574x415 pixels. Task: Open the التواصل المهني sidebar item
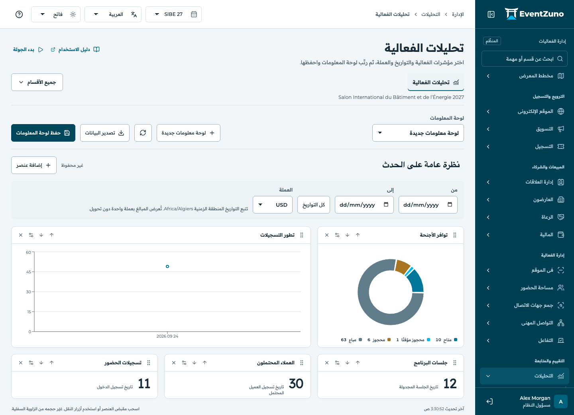click(525, 323)
